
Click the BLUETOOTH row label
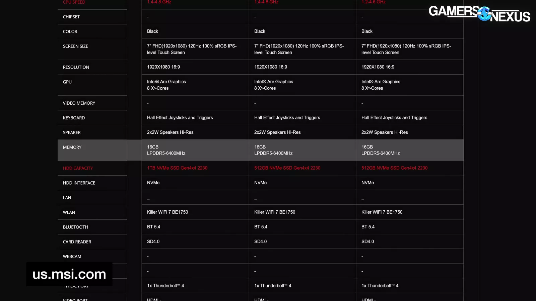click(x=75, y=227)
